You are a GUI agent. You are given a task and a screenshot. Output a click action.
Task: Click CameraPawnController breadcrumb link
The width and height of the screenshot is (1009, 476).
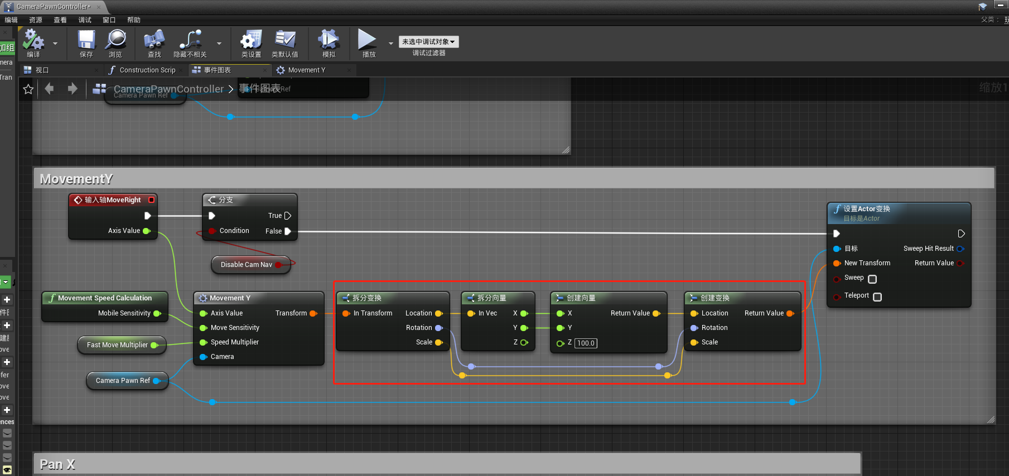[x=168, y=89]
